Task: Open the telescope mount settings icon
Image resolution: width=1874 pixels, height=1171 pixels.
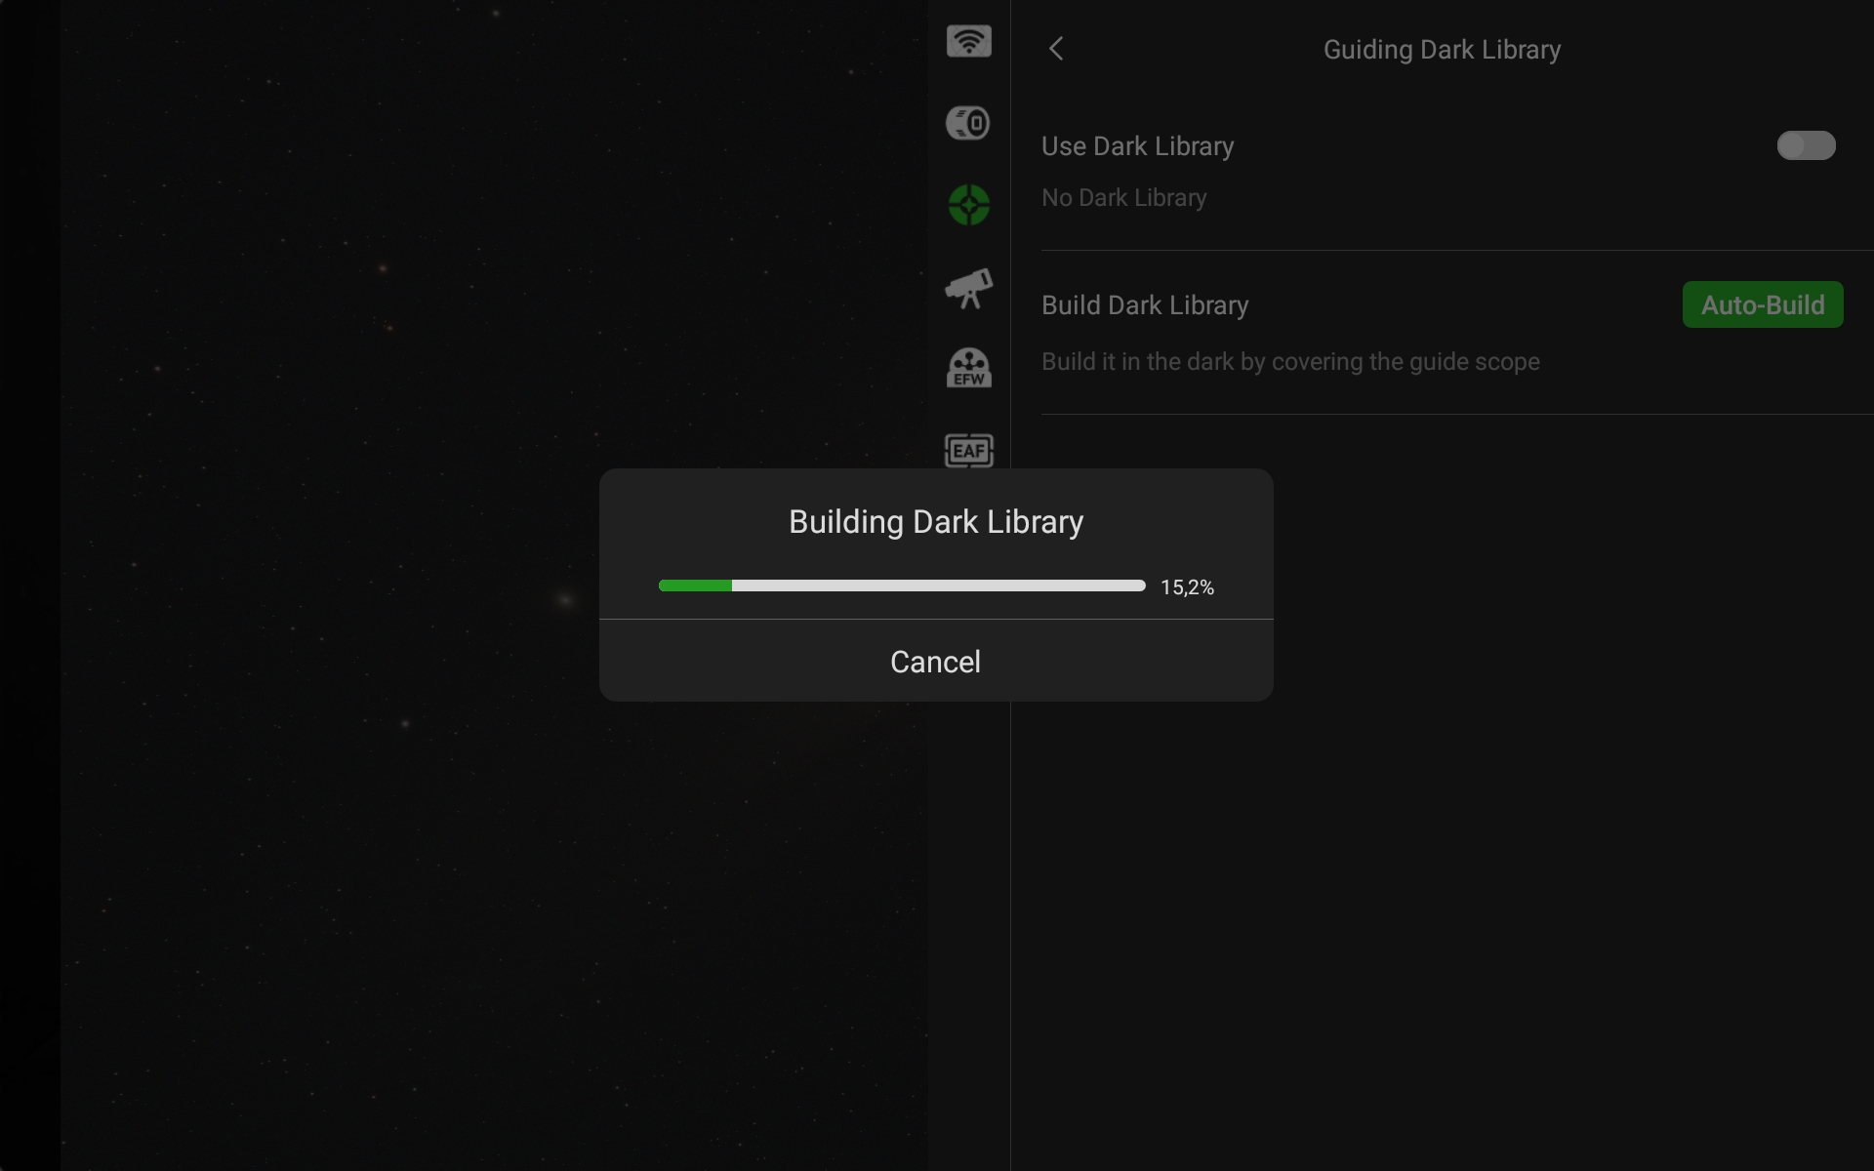Action: 968,288
